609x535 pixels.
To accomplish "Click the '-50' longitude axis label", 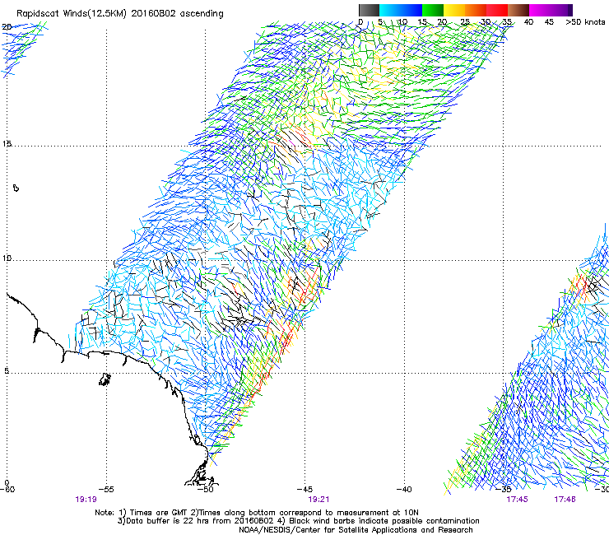I will tap(206, 489).
